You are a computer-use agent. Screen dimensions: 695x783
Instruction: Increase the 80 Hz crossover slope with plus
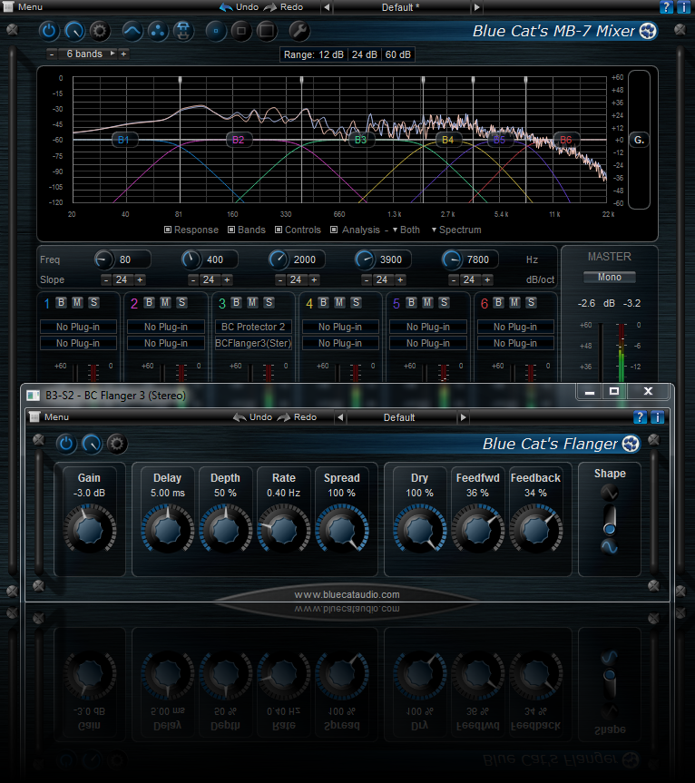pos(141,279)
